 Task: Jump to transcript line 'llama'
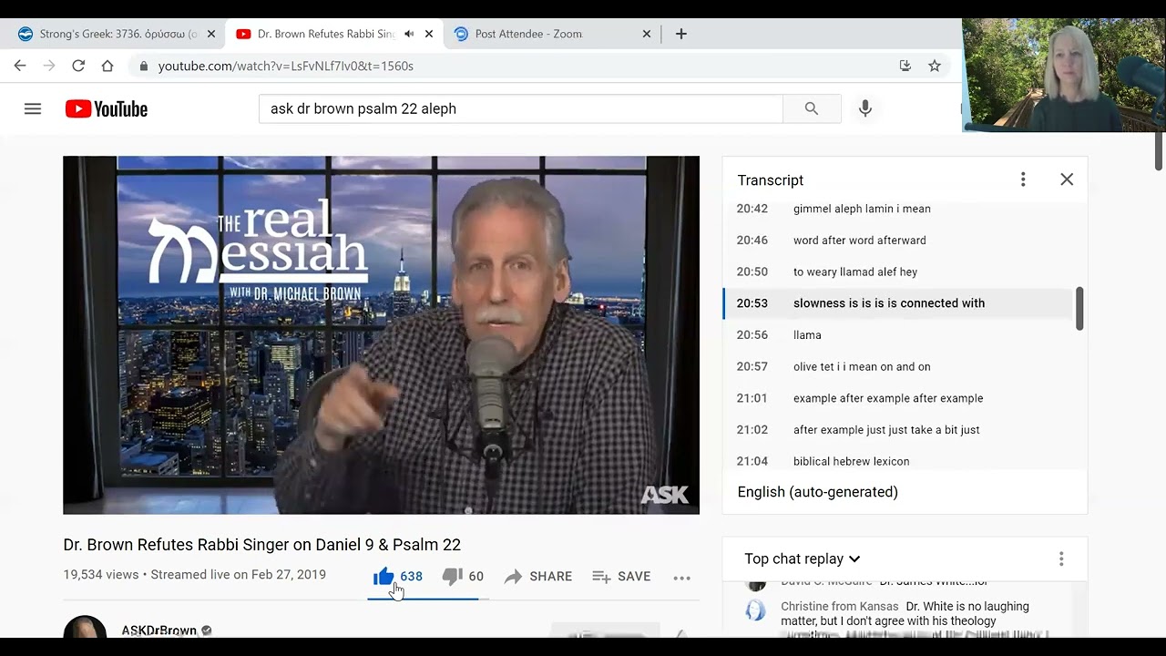coord(897,335)
